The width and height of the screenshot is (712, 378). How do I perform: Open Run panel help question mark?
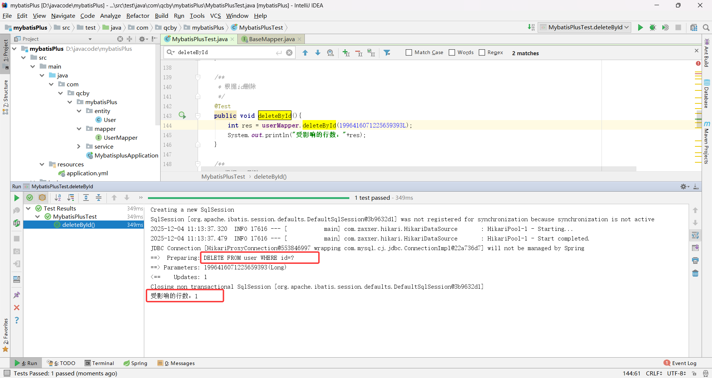click(17, 320)
